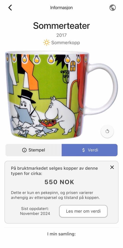
Task: Close the price estimate card
Action: [x=112, y=167]
